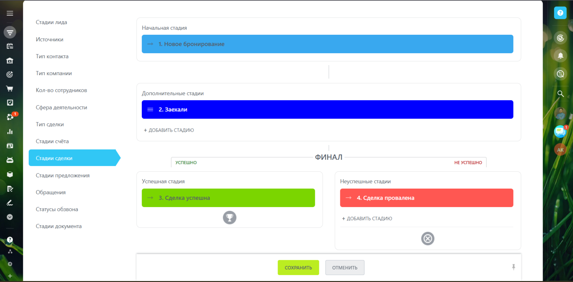This screenshot has height=282, width=573.
Task: Go to Обращения section
Action: (x=51, y=192)
